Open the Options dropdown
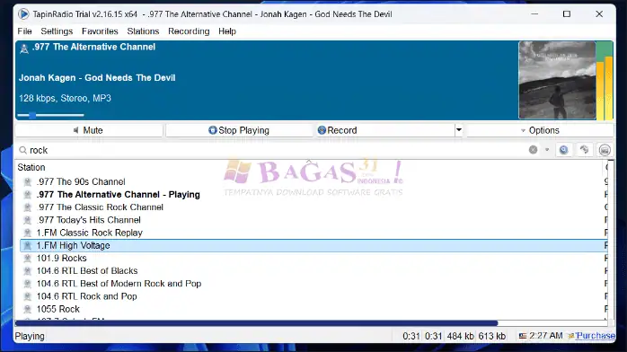This screenshot has height=352, width=627. click(x=540, y=130)
